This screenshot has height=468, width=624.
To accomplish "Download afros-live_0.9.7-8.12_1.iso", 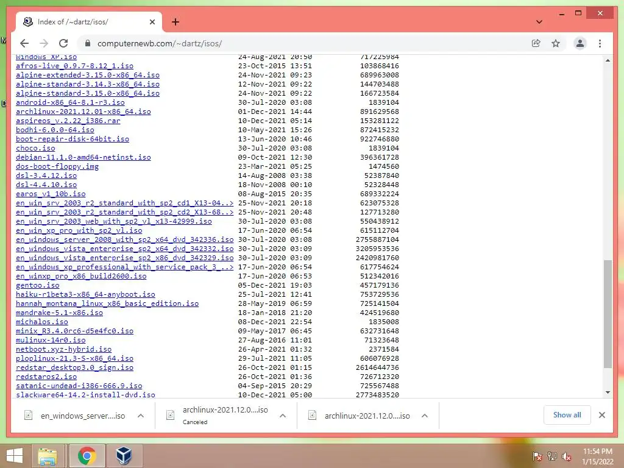I will [x=74, y=66].
